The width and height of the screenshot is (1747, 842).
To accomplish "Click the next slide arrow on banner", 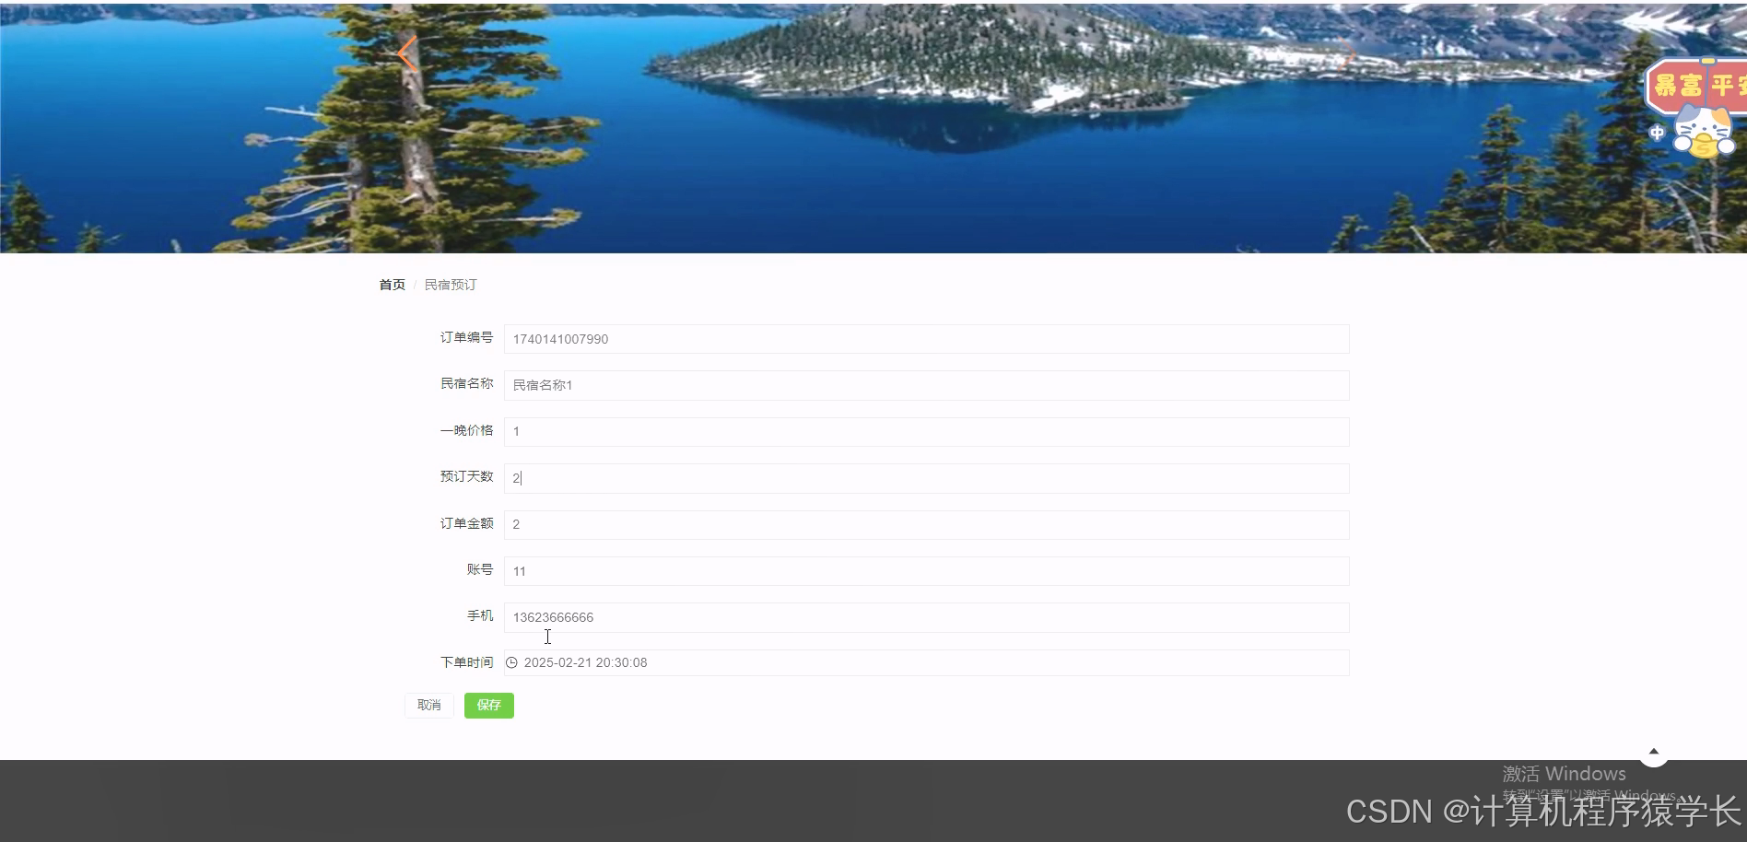I will (x=1348, y=53).
